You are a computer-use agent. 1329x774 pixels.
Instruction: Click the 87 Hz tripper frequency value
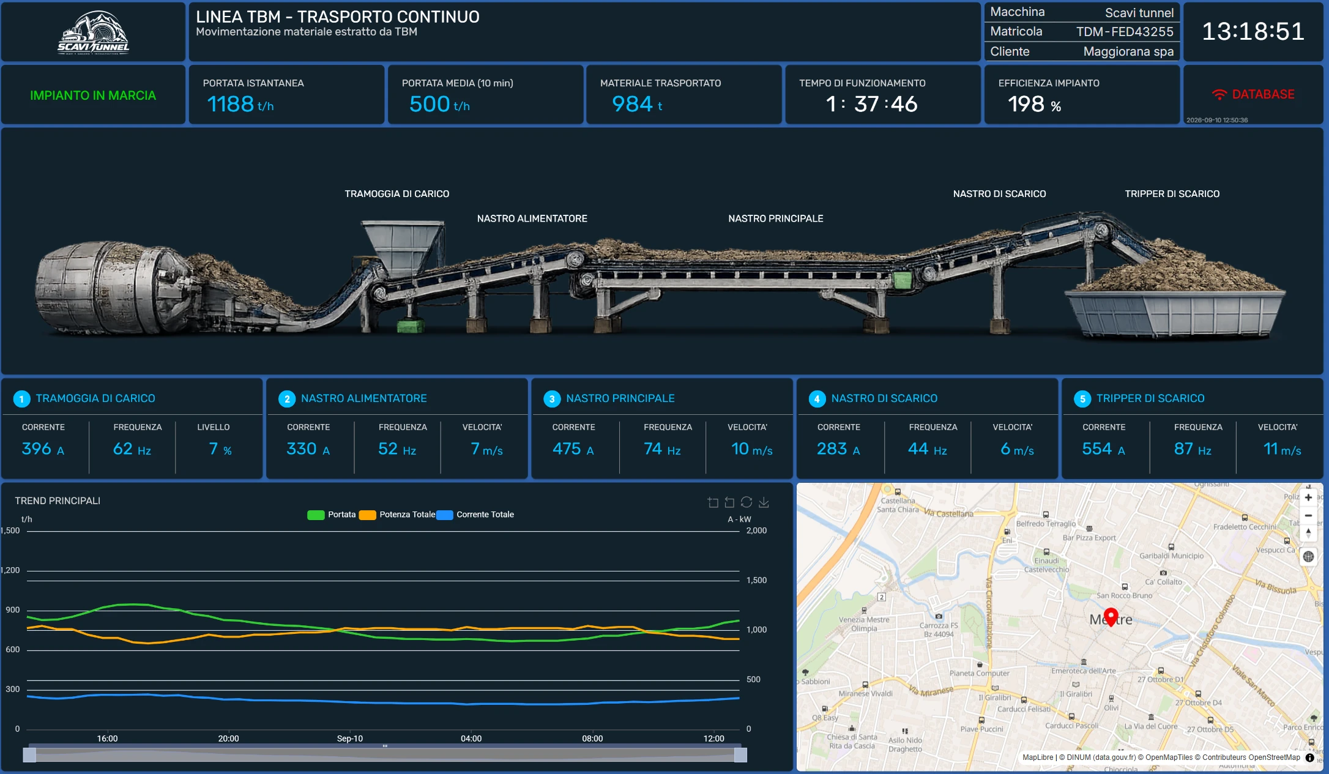[x=1193, y=449]
